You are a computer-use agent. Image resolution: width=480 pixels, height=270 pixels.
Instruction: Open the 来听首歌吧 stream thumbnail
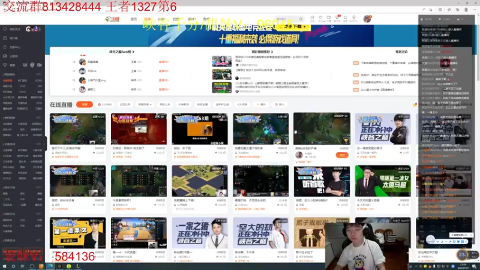point(322,181)
